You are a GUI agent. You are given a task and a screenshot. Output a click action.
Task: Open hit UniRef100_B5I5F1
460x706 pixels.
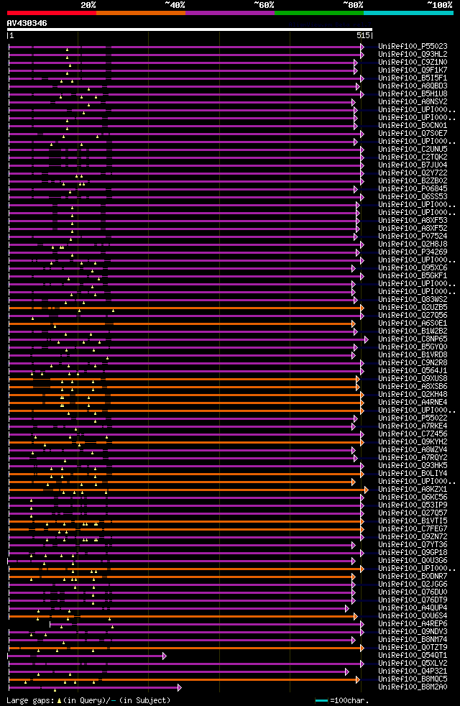click(x=413, y=78)
